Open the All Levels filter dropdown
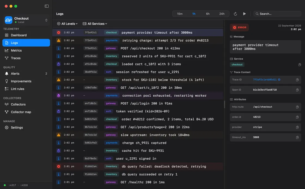The height and width of the screenshot is (189, 305). tap(67, 24)
